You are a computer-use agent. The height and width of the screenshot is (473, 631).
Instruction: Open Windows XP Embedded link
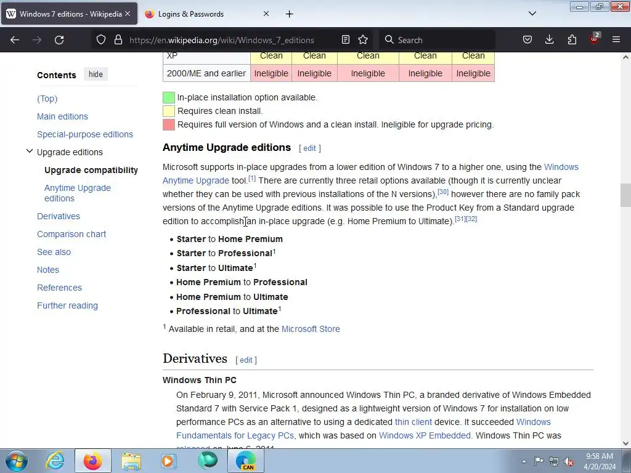tap(425, 435)
